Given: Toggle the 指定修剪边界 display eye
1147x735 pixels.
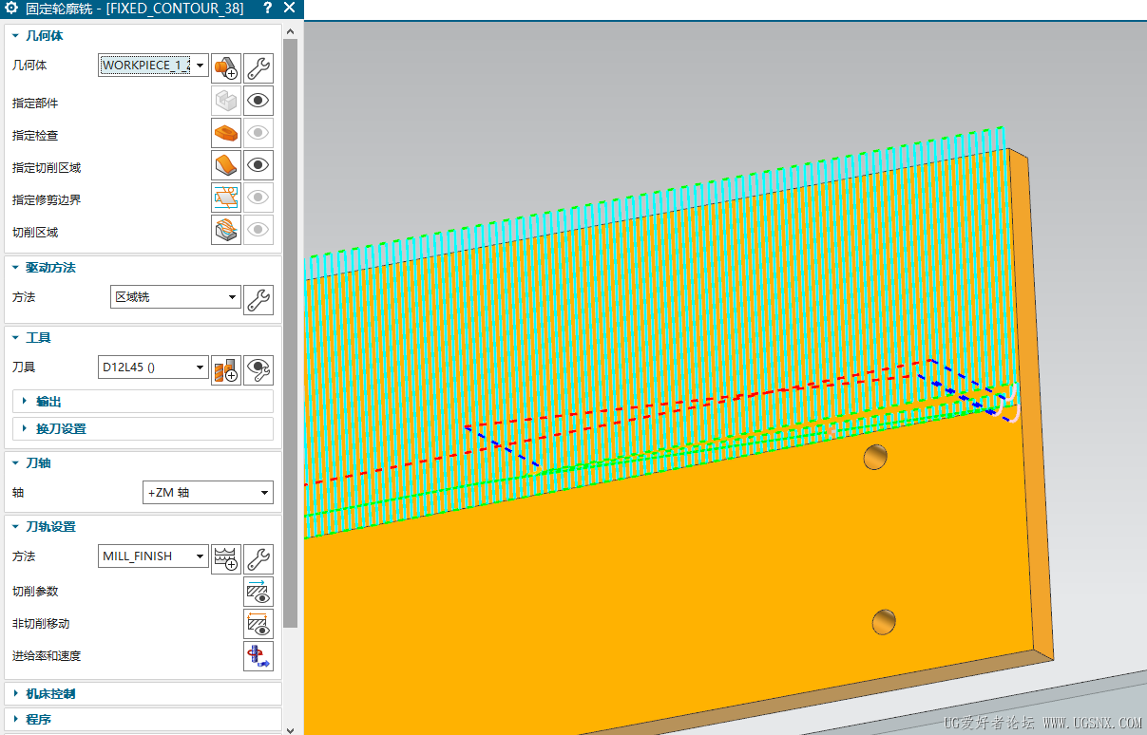Looking at the screenshot, I should 258,198.
